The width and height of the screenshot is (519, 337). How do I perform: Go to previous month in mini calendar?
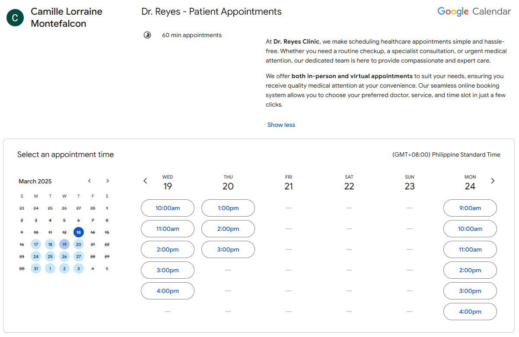89,181
